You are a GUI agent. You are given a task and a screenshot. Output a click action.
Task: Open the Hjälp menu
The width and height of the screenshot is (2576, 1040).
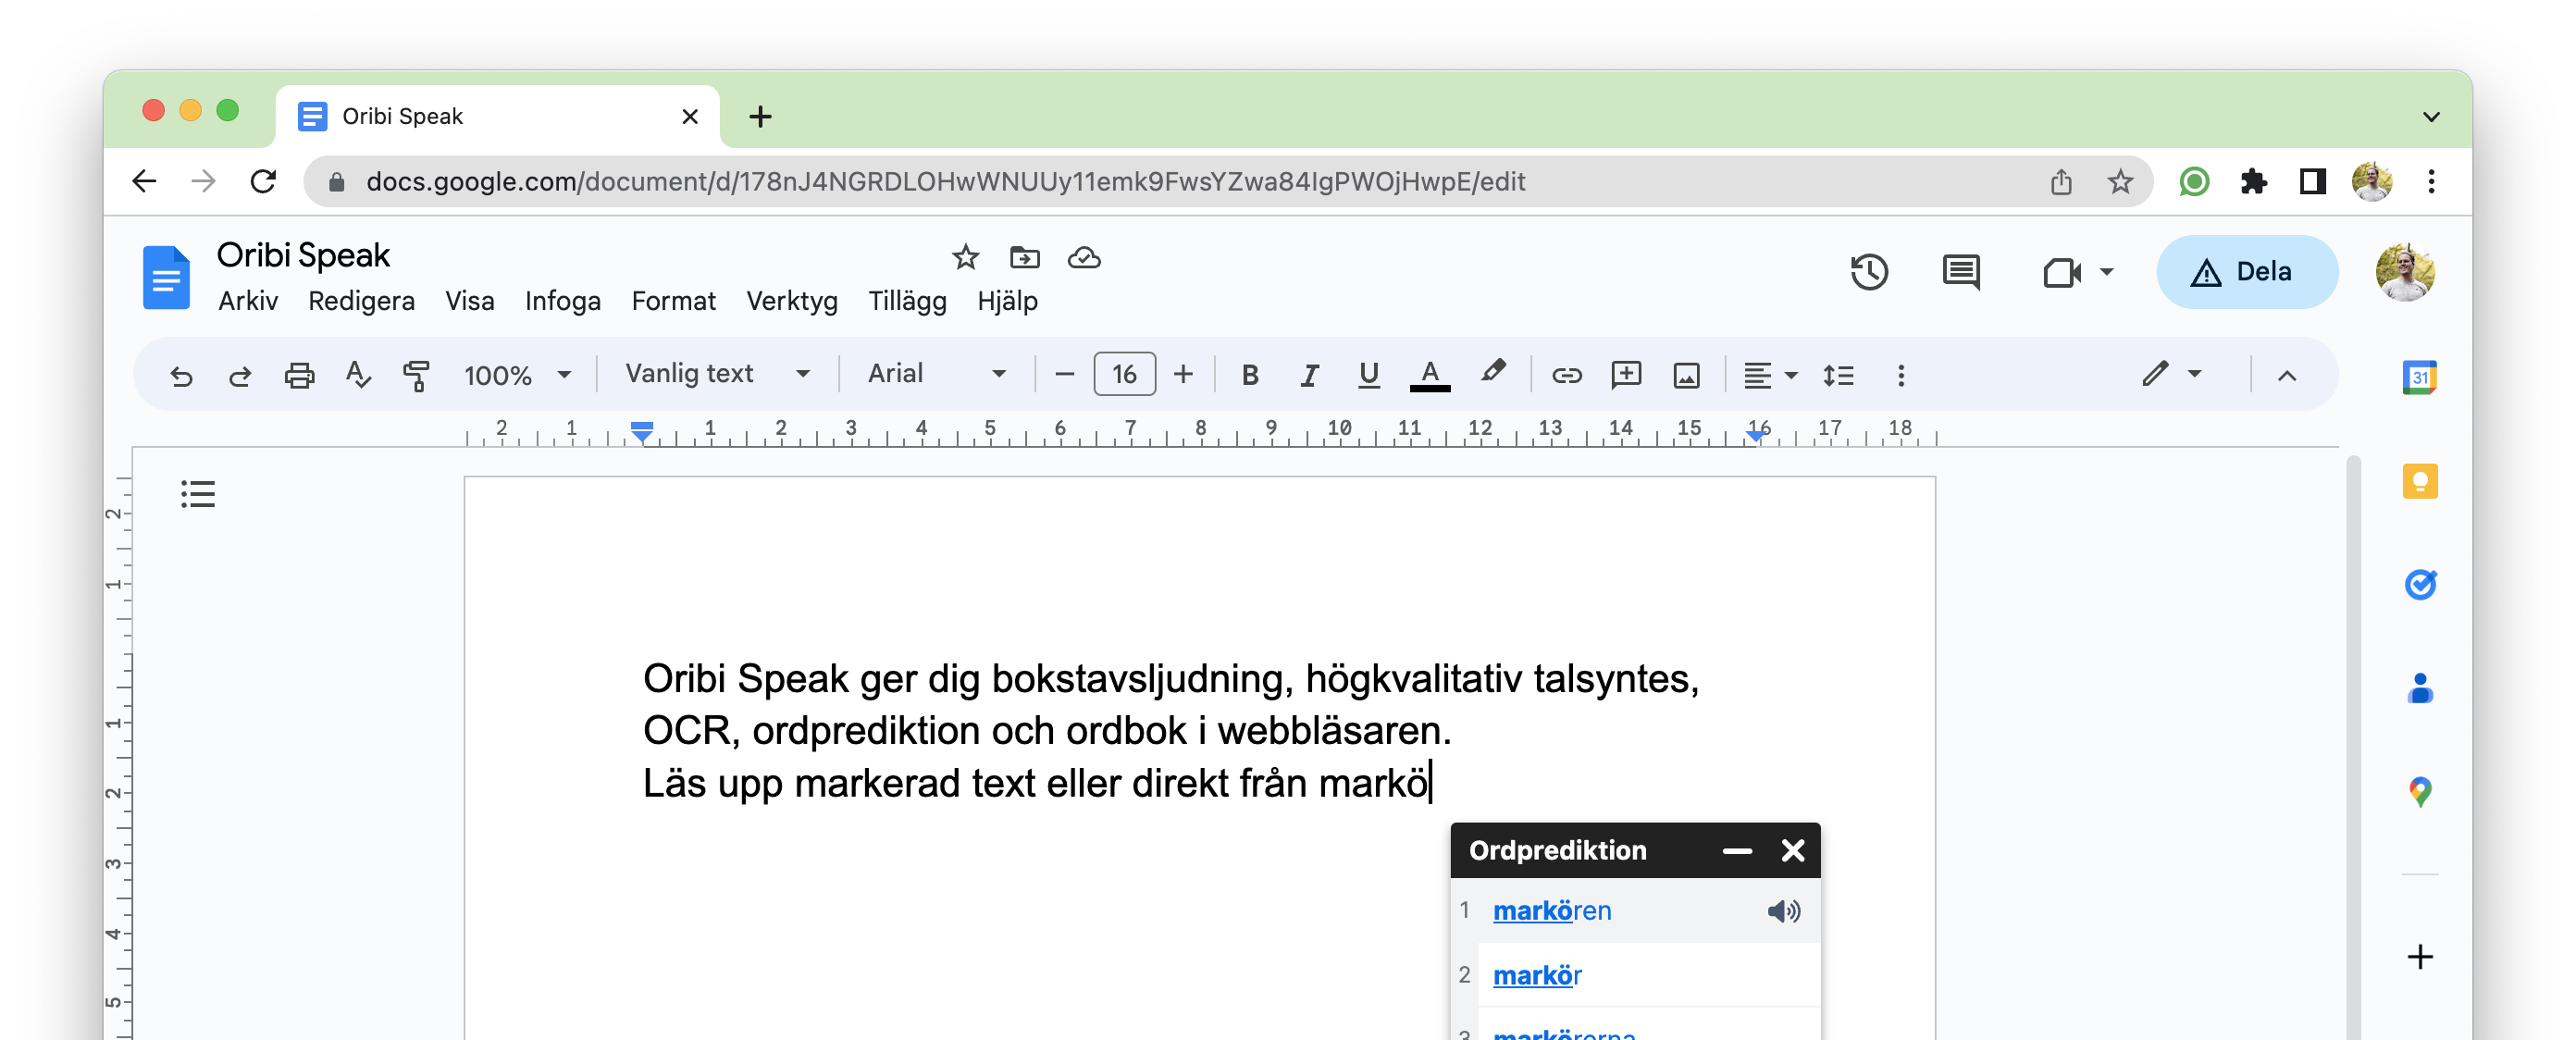point(1007,301)
